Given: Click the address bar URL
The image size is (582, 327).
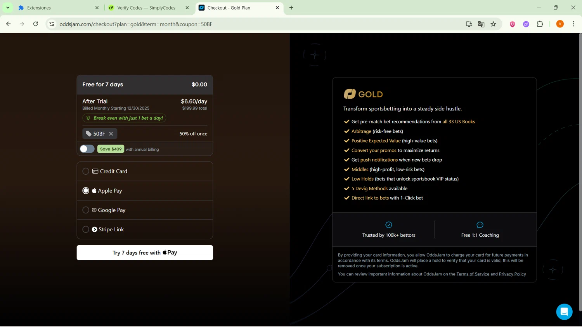Looking at the screenshot, I should click(x=136, y=24).
